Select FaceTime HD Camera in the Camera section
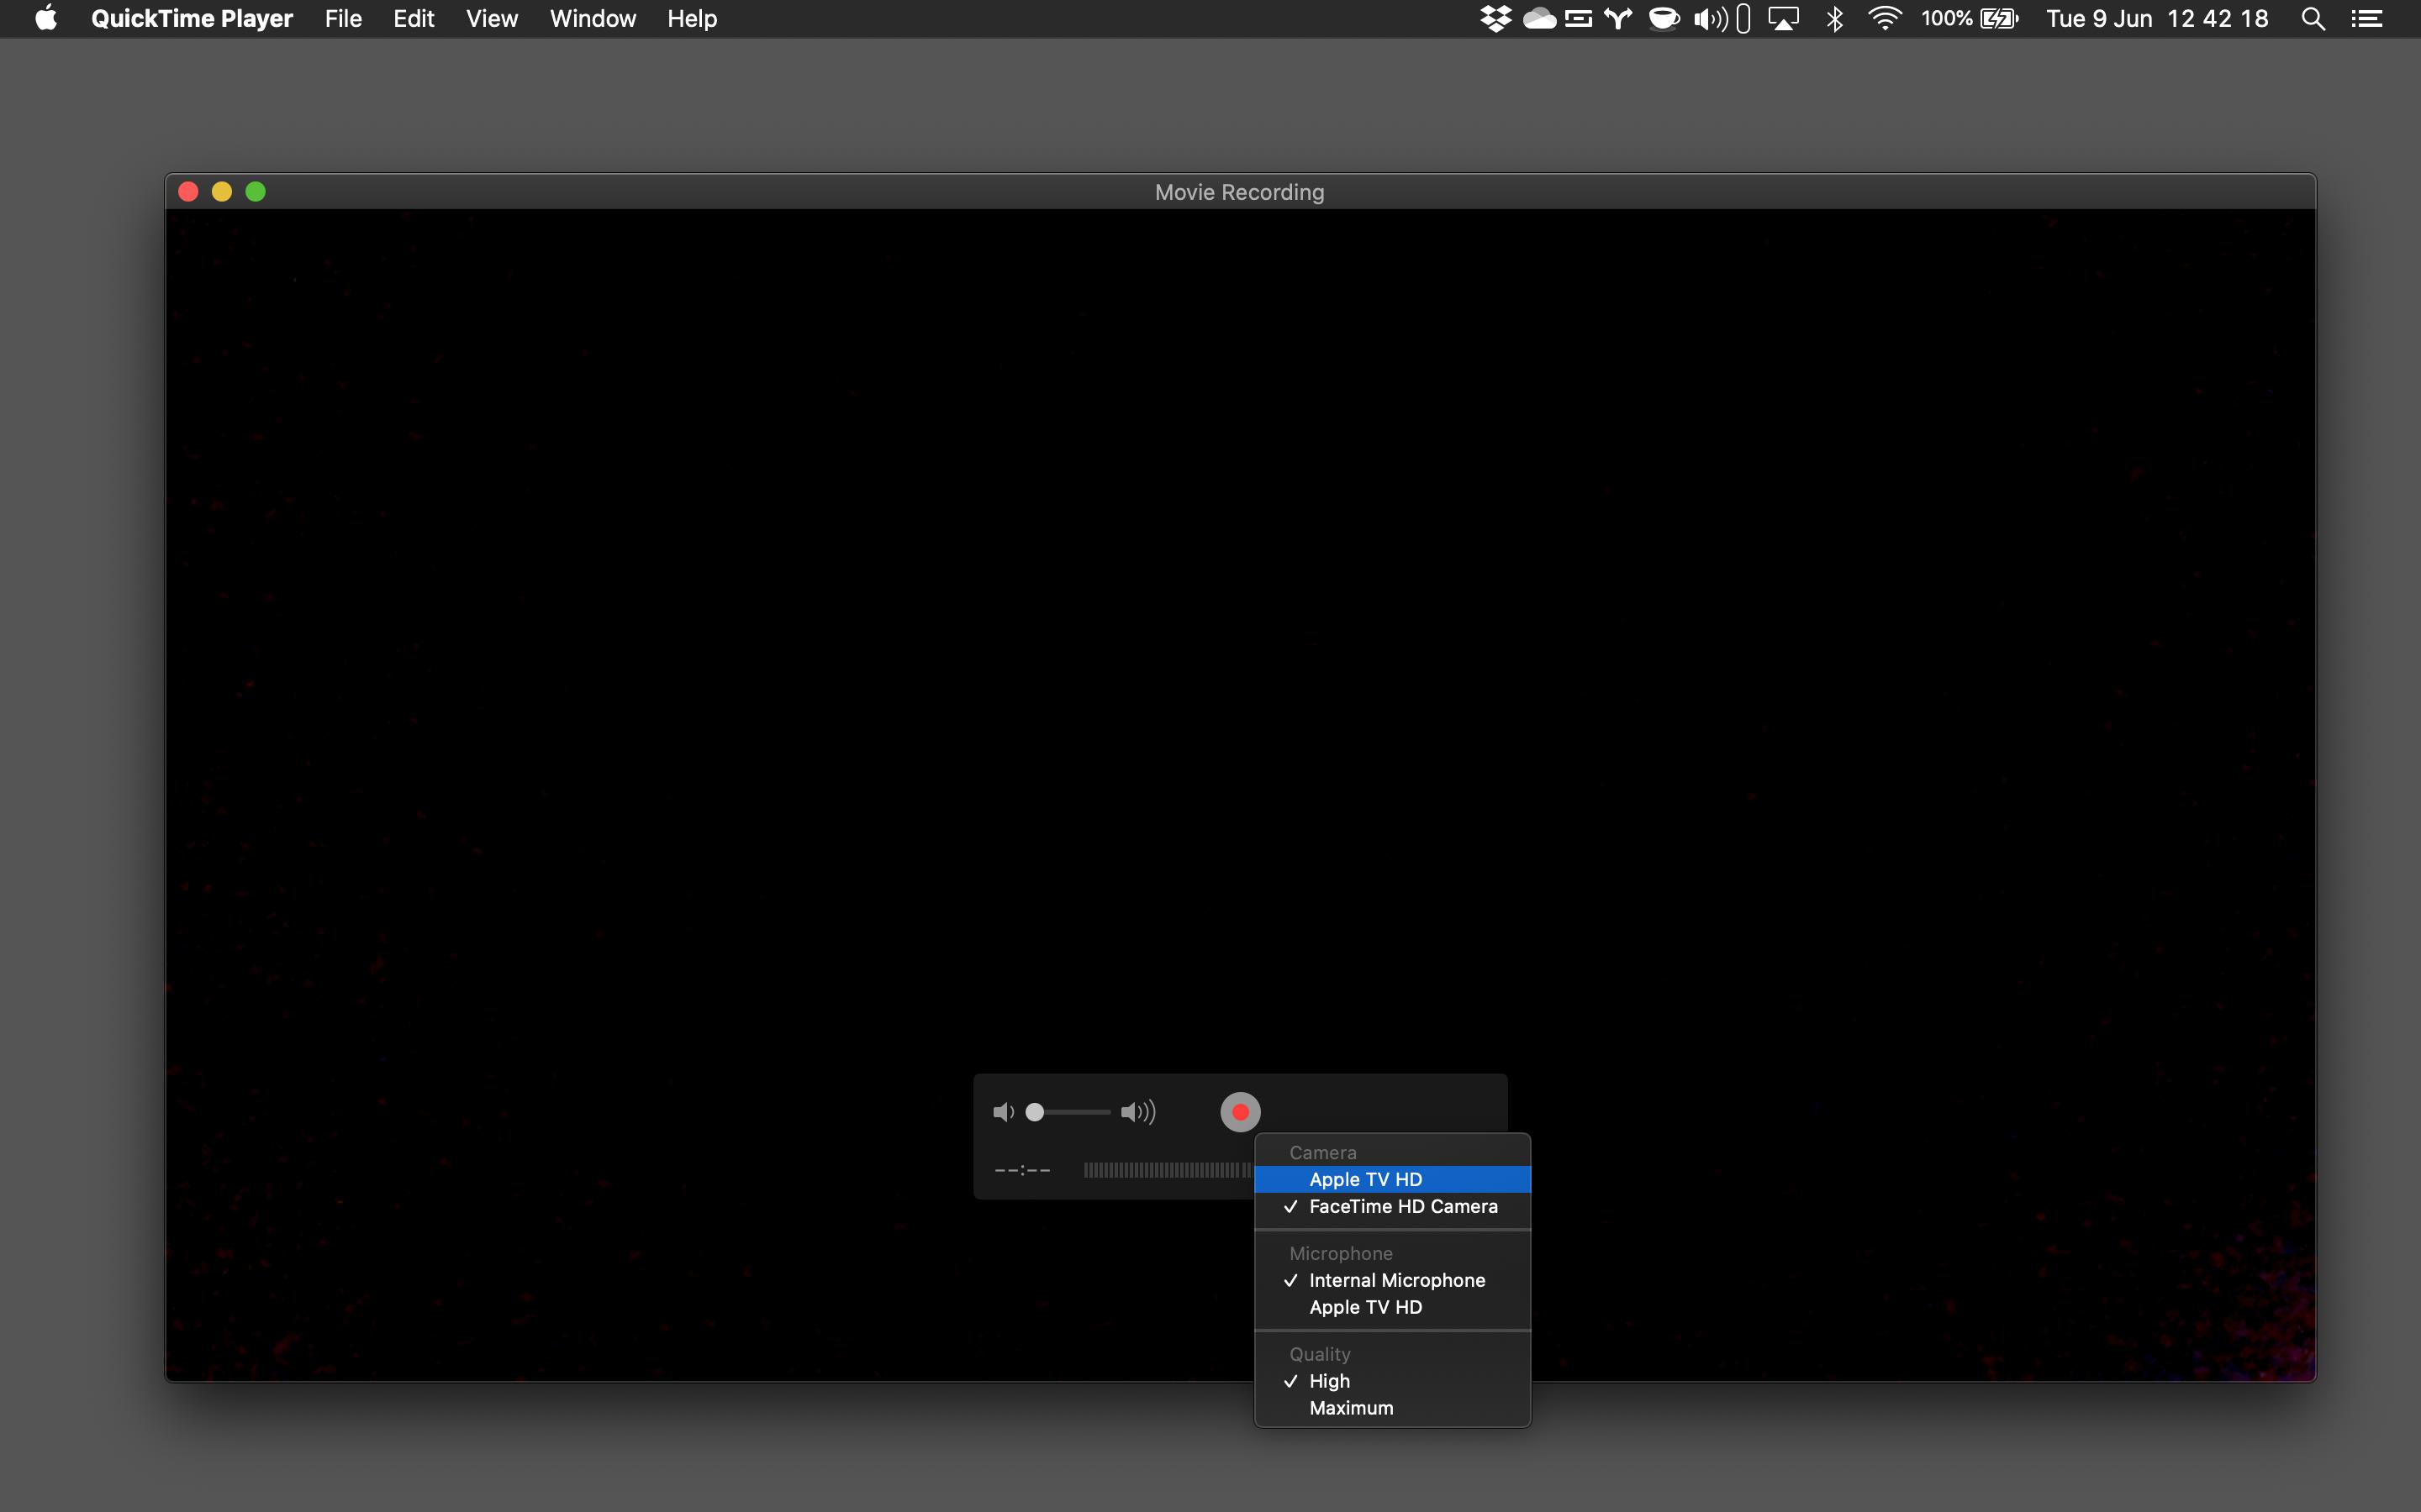Screen dimensions: 2421x1512 pyautogui.click(x=1400, y=1206)
